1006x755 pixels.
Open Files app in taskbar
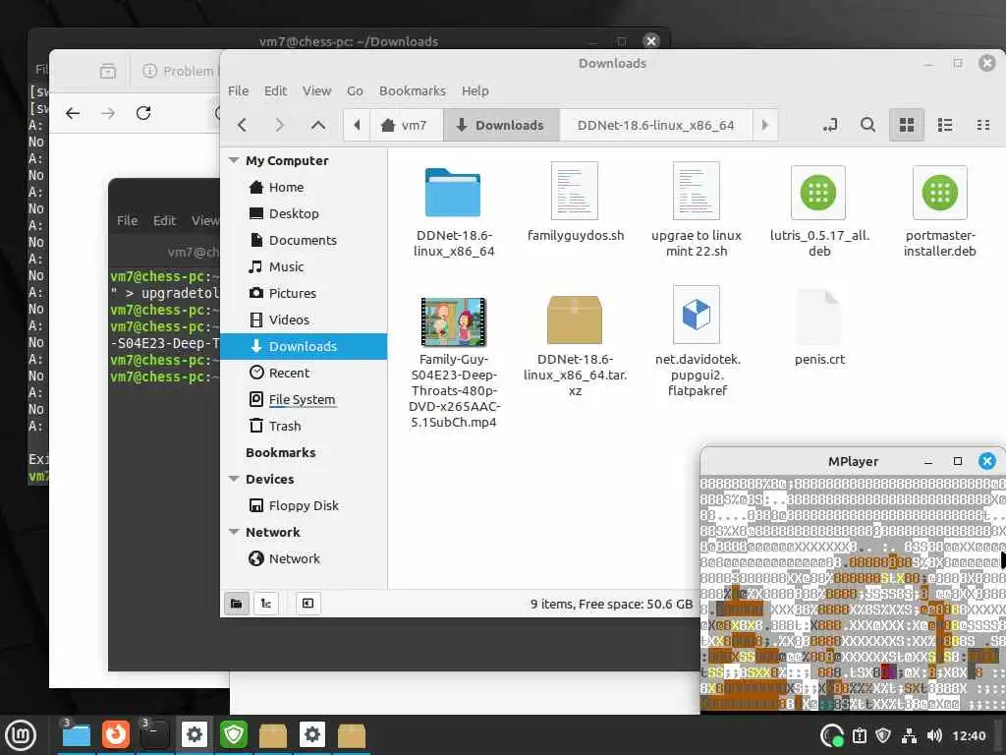pos(76,735)
